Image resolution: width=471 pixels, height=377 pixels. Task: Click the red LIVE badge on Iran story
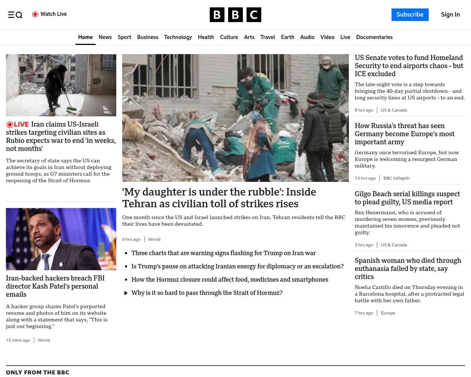pos(18,124)
